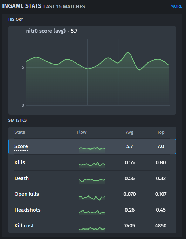
Task: Click the nitr0 score (avg) legend label
Action: [46, 31]
